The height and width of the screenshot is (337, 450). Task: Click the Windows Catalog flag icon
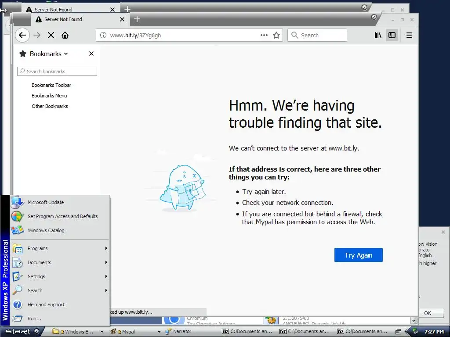click(x=18, y=230)
